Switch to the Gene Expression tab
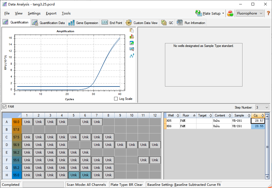This screenshot has height=188, width=272. [83, 23]
